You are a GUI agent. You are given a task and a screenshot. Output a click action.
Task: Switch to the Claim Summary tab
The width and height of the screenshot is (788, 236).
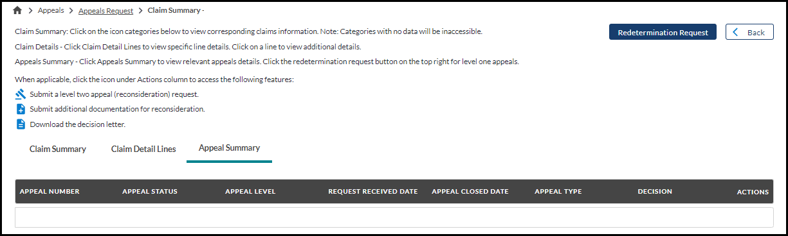[58, 149]
